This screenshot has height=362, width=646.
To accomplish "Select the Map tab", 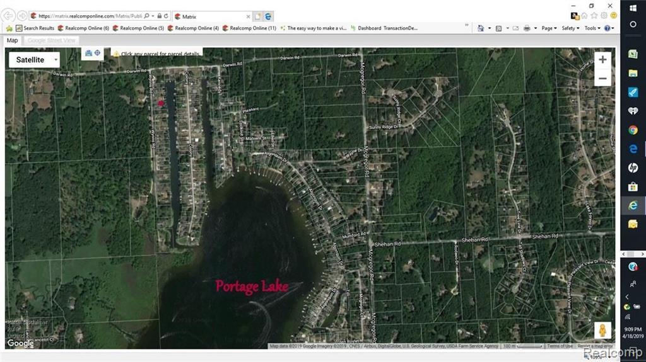I will [x=13, y=40].
